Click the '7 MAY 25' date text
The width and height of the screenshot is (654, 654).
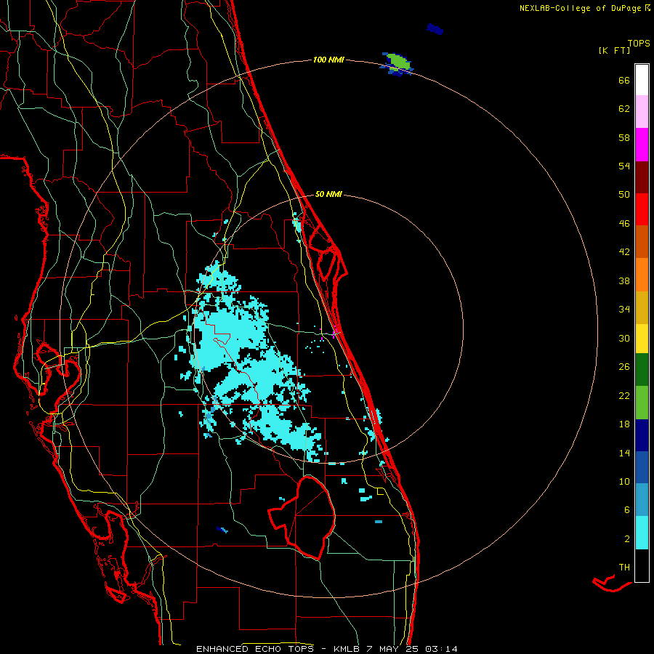[393, 649]
